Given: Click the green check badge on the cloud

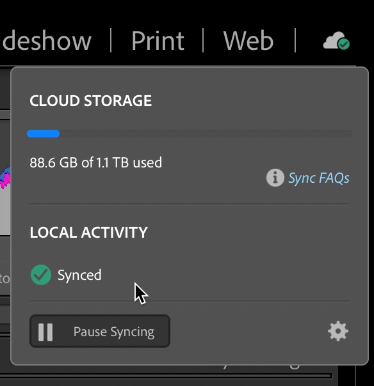Looking at the screenshot, I should [343, 44].
